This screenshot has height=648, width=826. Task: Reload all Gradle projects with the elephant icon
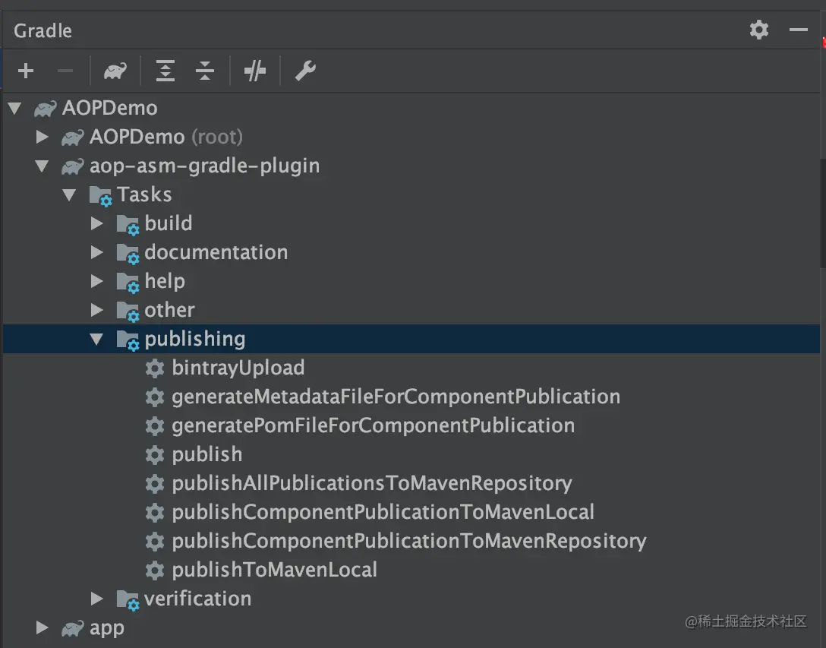coord(114,71)
